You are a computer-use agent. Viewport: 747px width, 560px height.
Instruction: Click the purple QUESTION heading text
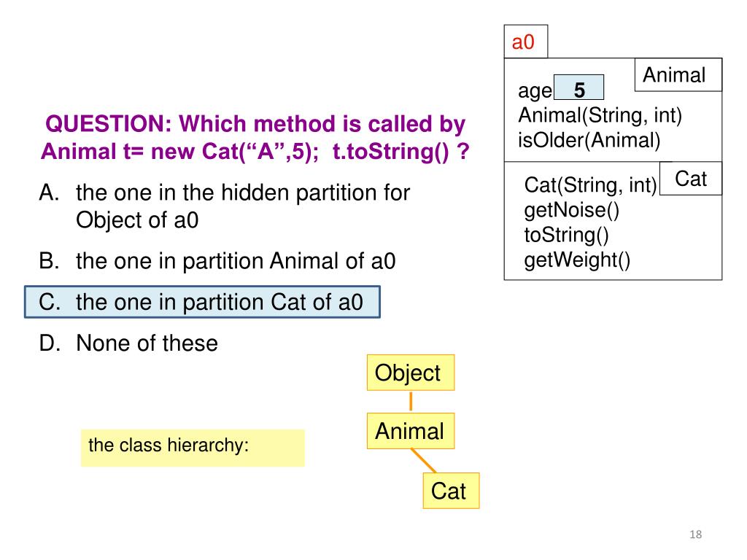255,138
